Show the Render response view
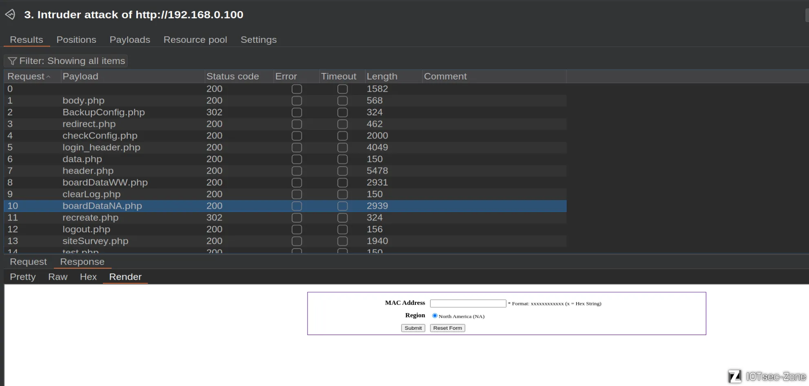 click(x=125, y=277)
